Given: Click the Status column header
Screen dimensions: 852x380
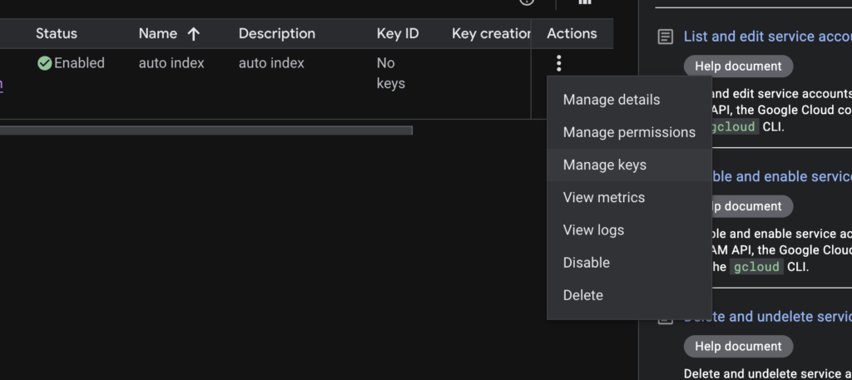Looking at the screenshot, I should coord(57,34).
